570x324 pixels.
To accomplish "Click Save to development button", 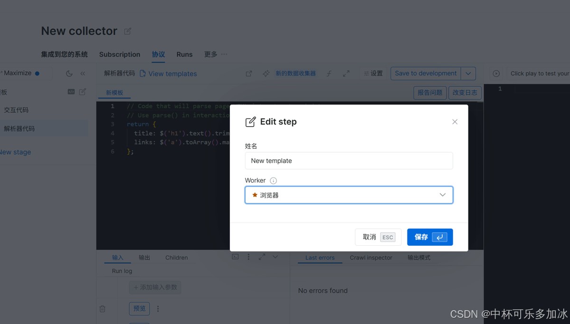I will click(x=426, y=74).
